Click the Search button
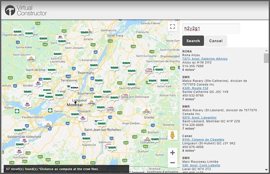The height and width of the screenshot is (174, 270). click(193, 41)
